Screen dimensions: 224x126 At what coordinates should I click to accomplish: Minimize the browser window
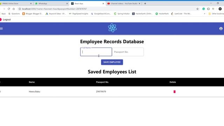click(211, 3)
